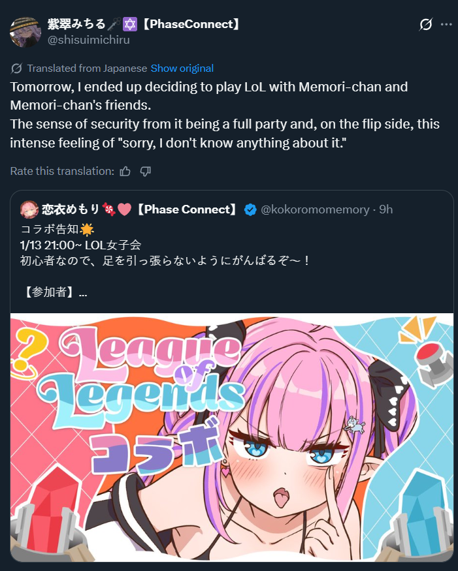Open the 9h timestamp of the quoted post
Viewport: 458px width, 571px height.
pyautogui.click(x=385, y=209)
